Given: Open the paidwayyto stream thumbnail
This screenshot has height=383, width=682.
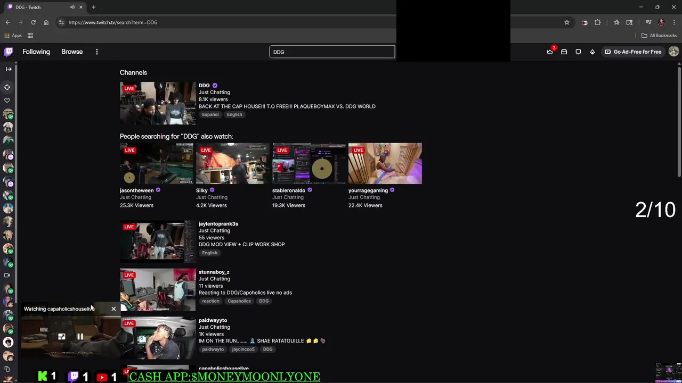Looking at the screenshot, I should 158,338.
